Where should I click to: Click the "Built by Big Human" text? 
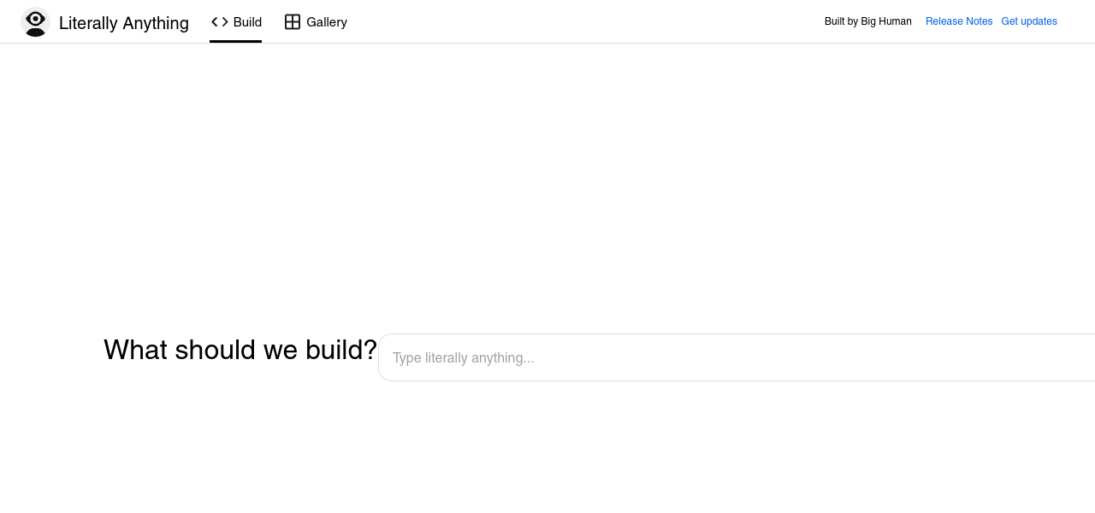[867, 21]
